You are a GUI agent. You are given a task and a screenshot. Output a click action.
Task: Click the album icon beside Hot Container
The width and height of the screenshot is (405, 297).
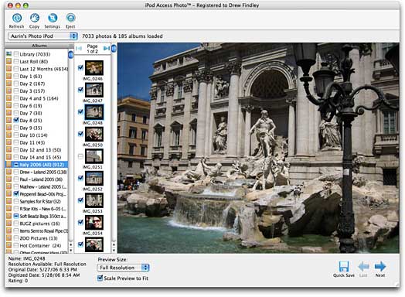(9, 245)
